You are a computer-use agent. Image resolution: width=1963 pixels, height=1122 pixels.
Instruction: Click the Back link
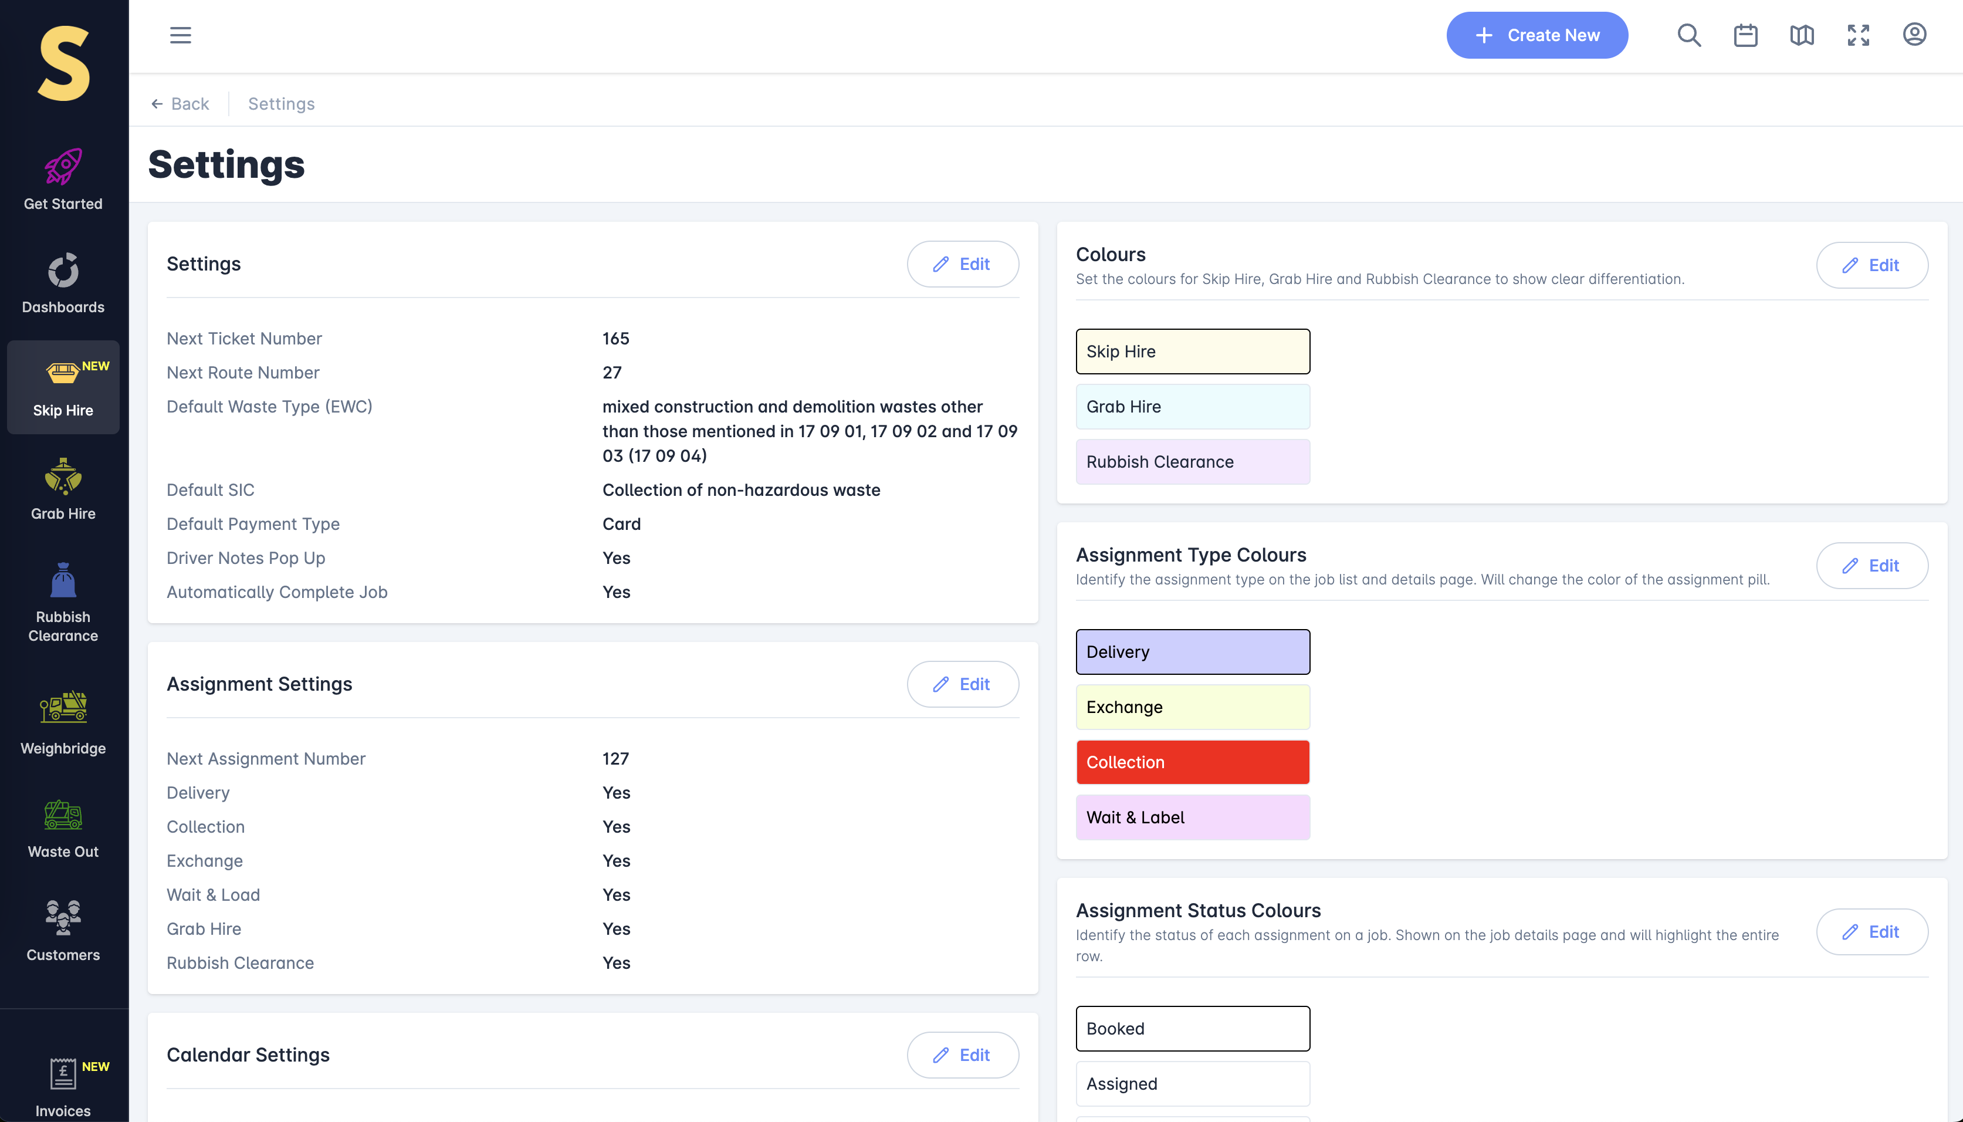pyautogui.click(x=180, y=103)
